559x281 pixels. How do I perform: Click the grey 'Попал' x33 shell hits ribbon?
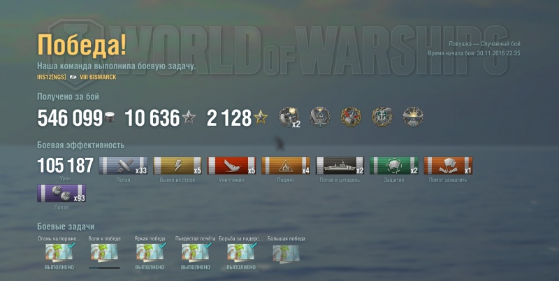(123, 166)
